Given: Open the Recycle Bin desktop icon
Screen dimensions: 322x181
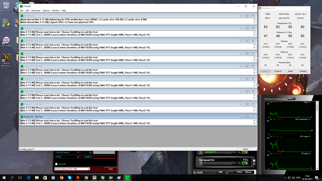Looking at the screenshot, I should pos(6,7).
